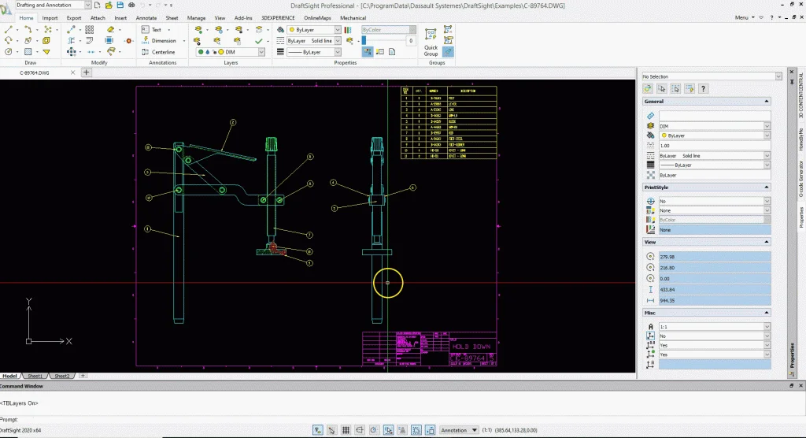Toggle the Grid display in status bar
Viewport: 806px width, 438px height.
pyautogui.click(x=345, y=430)
